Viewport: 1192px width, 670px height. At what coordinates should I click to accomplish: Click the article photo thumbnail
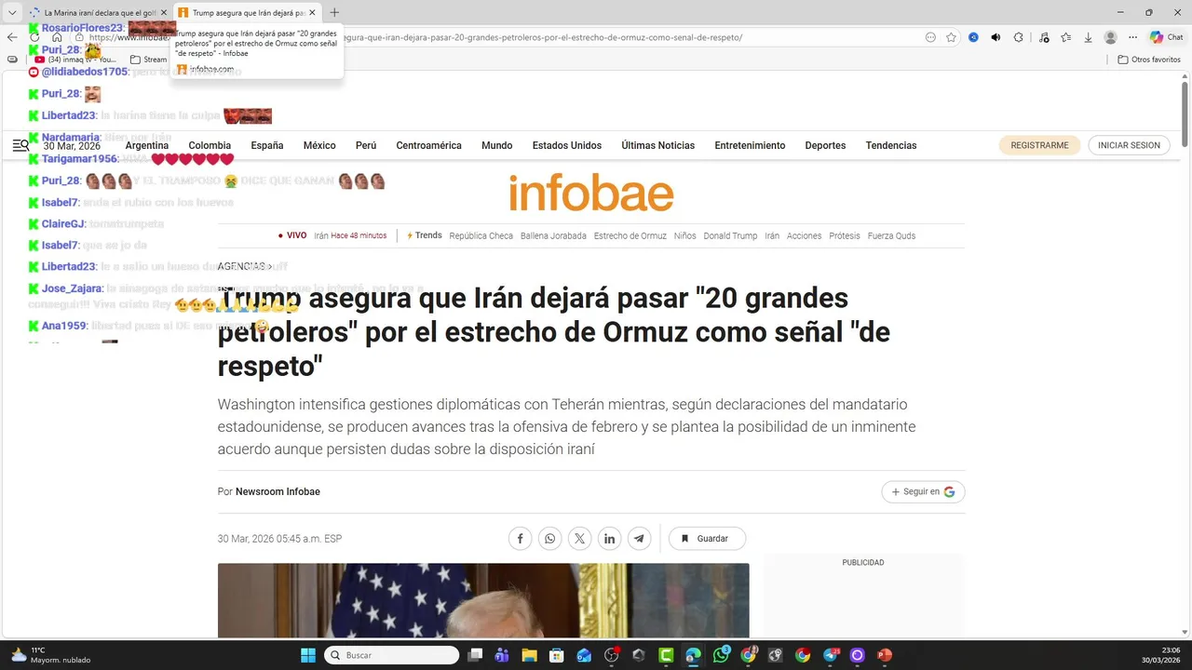coord(483,600)
